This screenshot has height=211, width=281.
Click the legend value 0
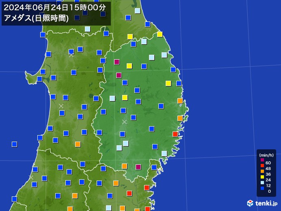pos(269,191)
